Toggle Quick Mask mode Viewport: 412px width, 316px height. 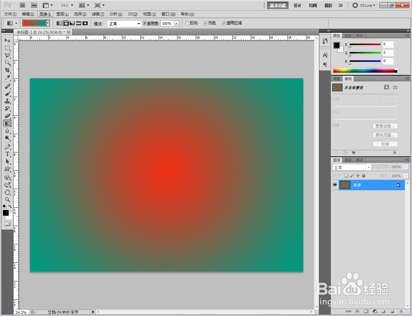(7, 223)
